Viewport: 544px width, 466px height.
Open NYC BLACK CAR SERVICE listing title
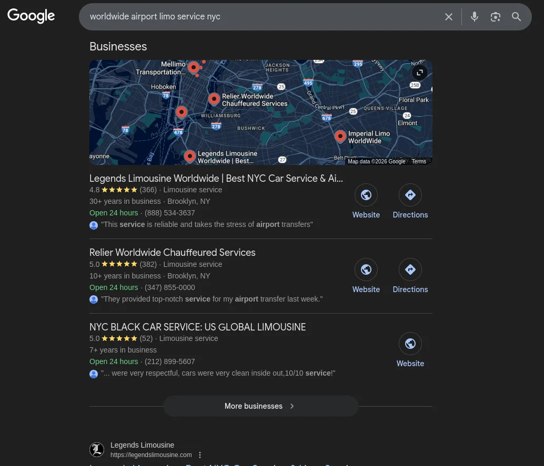tap(197, 327)
